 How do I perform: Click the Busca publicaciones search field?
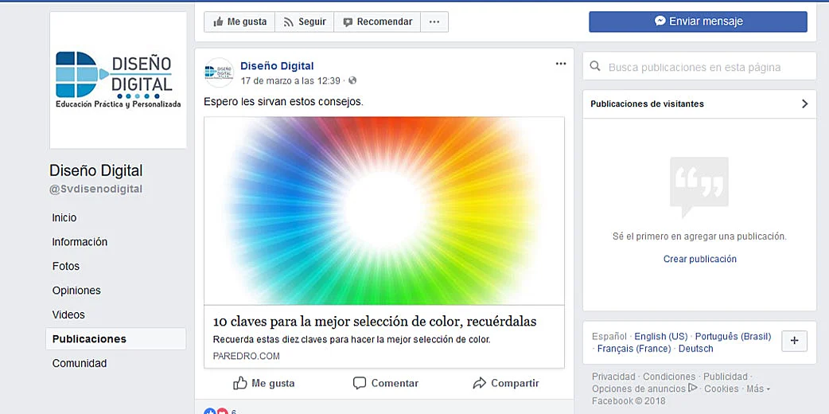tap(699, 67)
